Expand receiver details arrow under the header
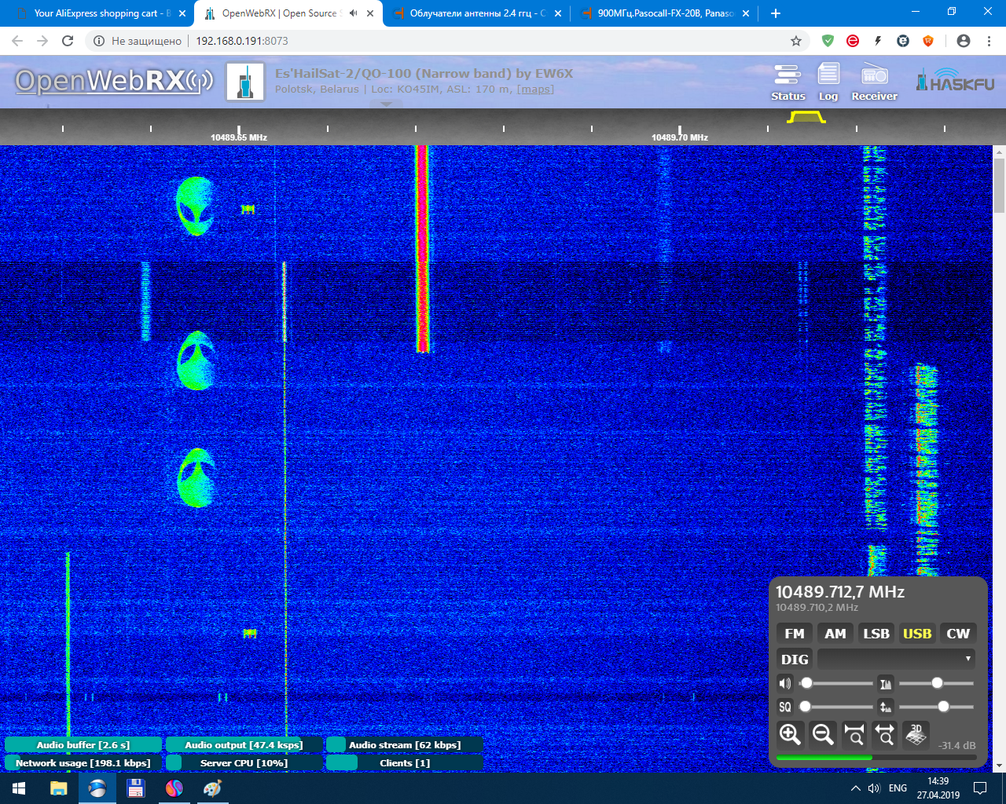 pyautogui.click(x=386, y=104)
